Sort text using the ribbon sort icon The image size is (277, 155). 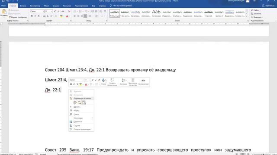101,12
